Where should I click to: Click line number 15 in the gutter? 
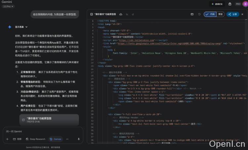coord(92,66)
